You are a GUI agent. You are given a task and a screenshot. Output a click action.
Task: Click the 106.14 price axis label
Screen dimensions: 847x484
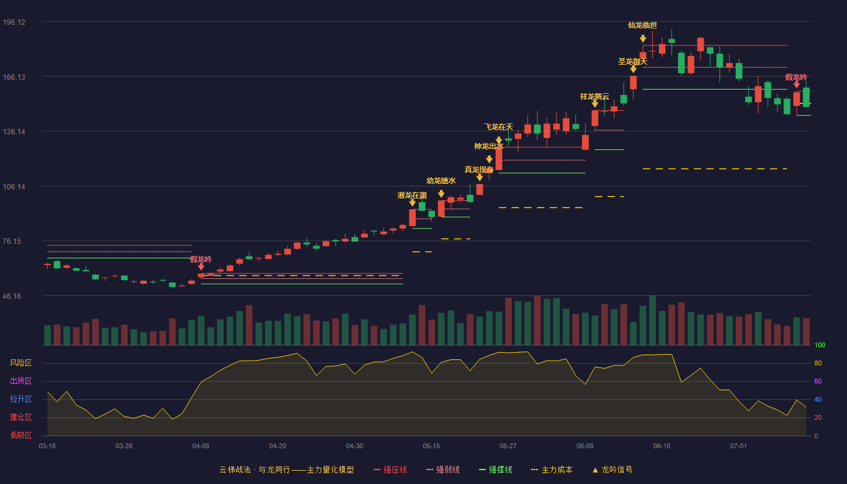coord(14,186)
